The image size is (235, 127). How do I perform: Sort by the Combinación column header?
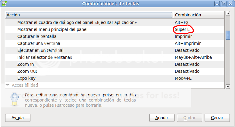pyautogui.click(x=198, y=15)
